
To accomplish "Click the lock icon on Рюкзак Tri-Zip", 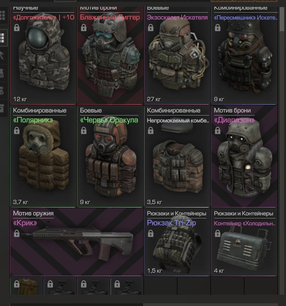I will 150,233.
